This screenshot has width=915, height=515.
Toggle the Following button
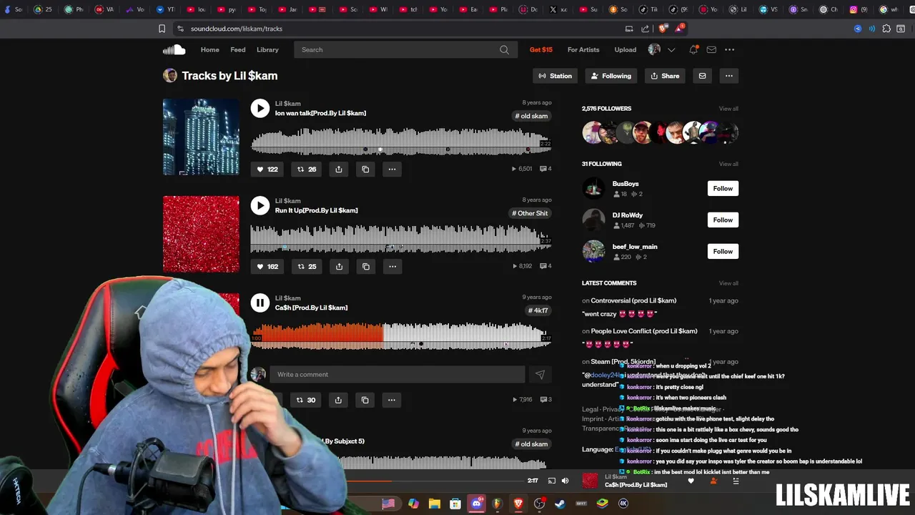[611, 76]
